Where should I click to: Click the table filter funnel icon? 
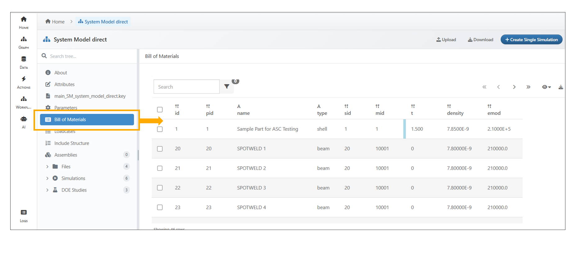pyautogui.click(x=227, y=87)
